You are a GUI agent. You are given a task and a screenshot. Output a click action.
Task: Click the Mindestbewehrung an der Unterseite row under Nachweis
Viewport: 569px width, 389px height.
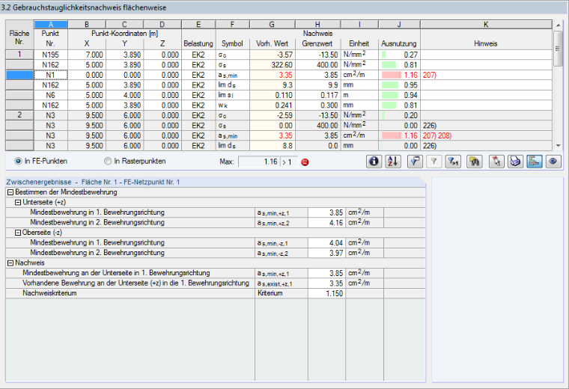click(x=215, y=273)
